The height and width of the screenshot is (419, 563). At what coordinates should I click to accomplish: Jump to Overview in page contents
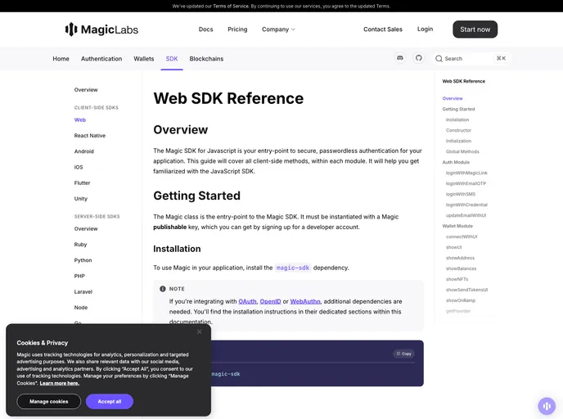(x=453, y=98)
